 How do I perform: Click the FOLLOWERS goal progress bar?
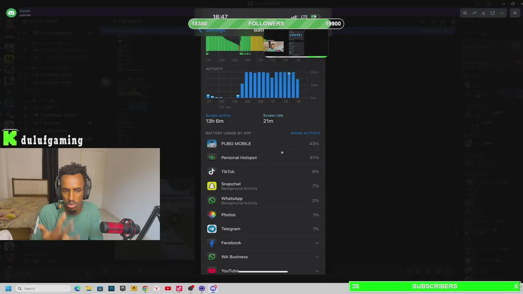pos(266,24)
